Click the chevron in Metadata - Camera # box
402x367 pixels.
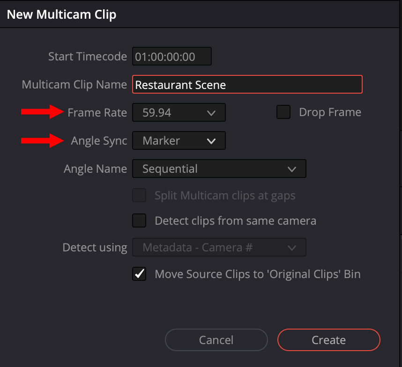click(292, 248)
